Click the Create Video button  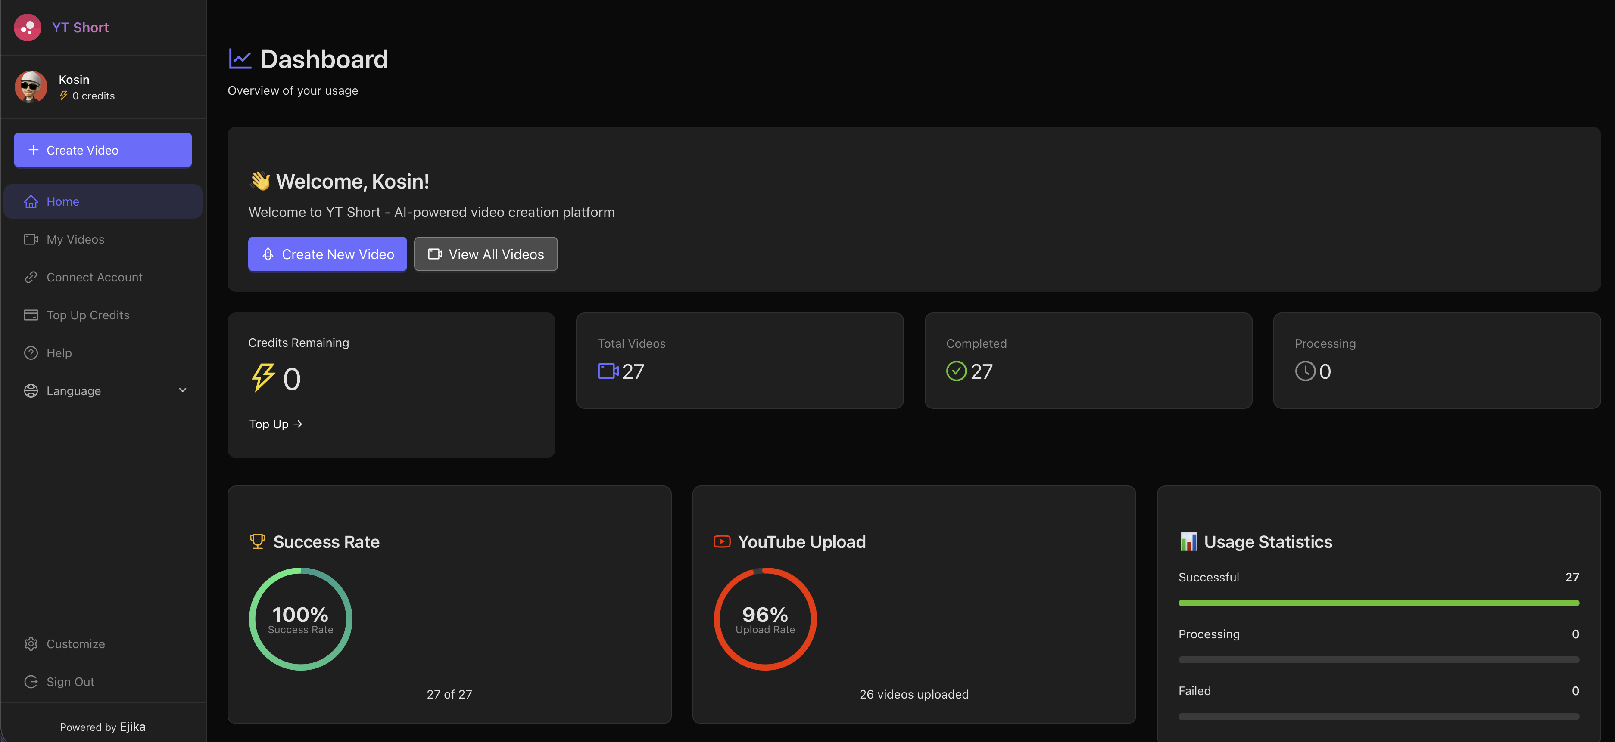102,150
